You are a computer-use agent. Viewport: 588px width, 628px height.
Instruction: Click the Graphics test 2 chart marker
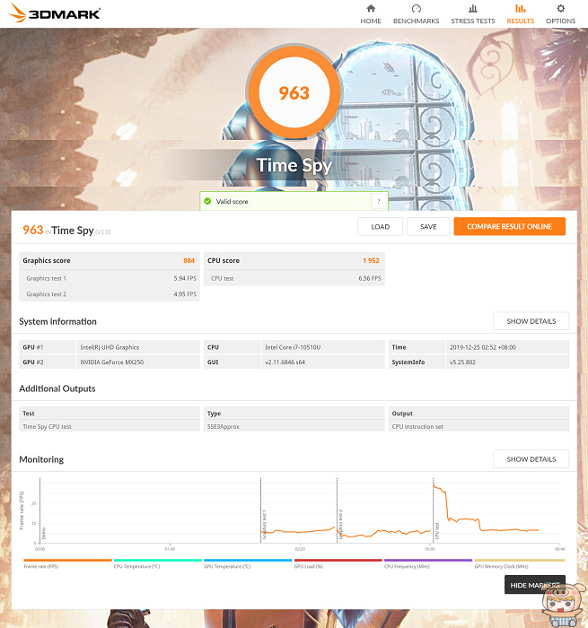[x=341, y=524]
